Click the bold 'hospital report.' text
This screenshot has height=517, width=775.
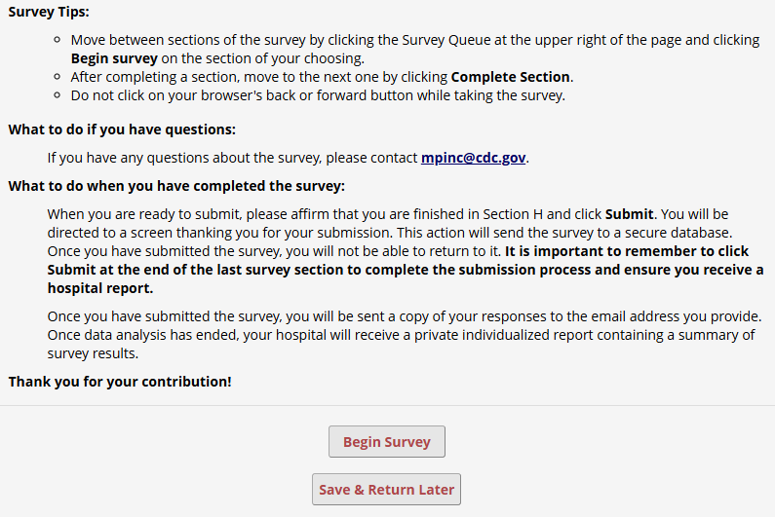pos(99,289)
